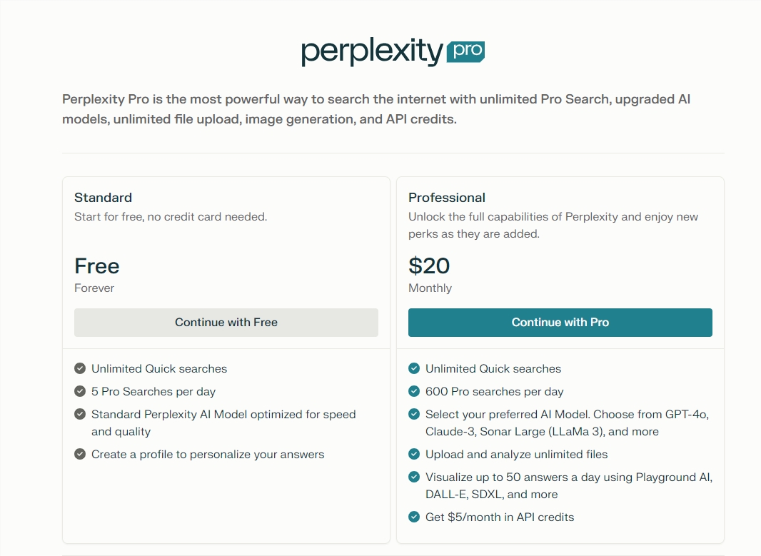Viewport: 761px width, 556px height.
Task: Click the Perplexity logo at the top
Action: pyautogui.click(x=369, y=51)
